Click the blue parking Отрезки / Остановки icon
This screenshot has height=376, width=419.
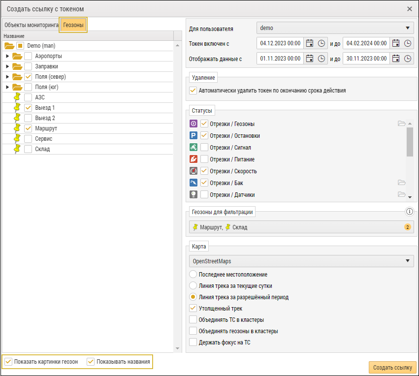[193, 135]
